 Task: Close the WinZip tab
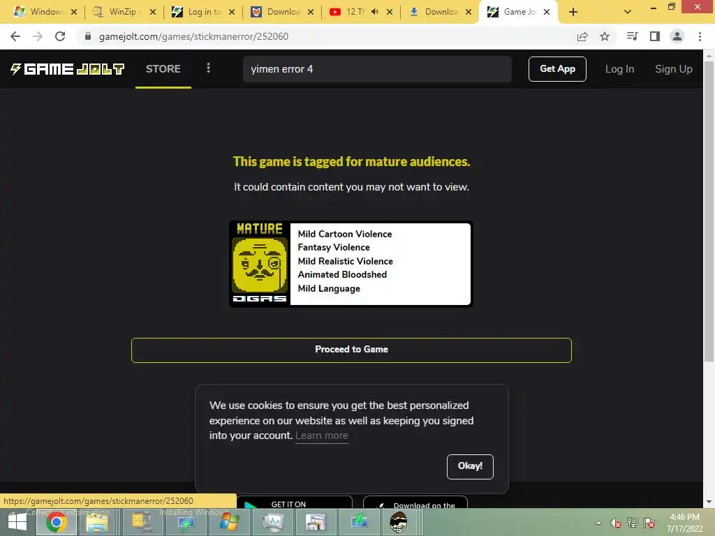pyautogui.click(x=153, y=12)
